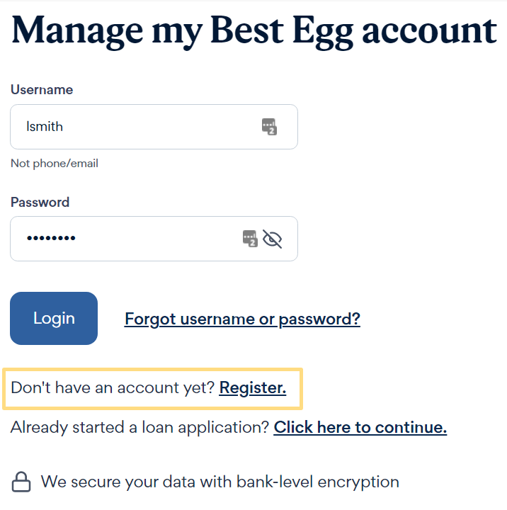Screen dimensions: 507x510
Task: Follow the Register link
Action: [x=253, y=387]
